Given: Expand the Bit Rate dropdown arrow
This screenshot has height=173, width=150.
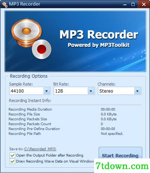Looking at the screenshot, I should 91,91.
